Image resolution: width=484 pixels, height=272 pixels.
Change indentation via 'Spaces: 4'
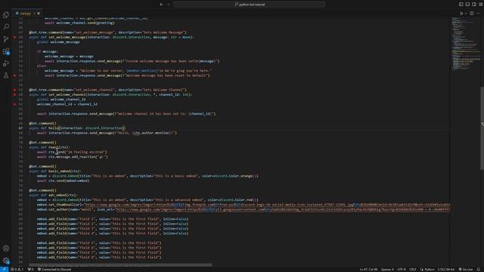pos(387,269)
